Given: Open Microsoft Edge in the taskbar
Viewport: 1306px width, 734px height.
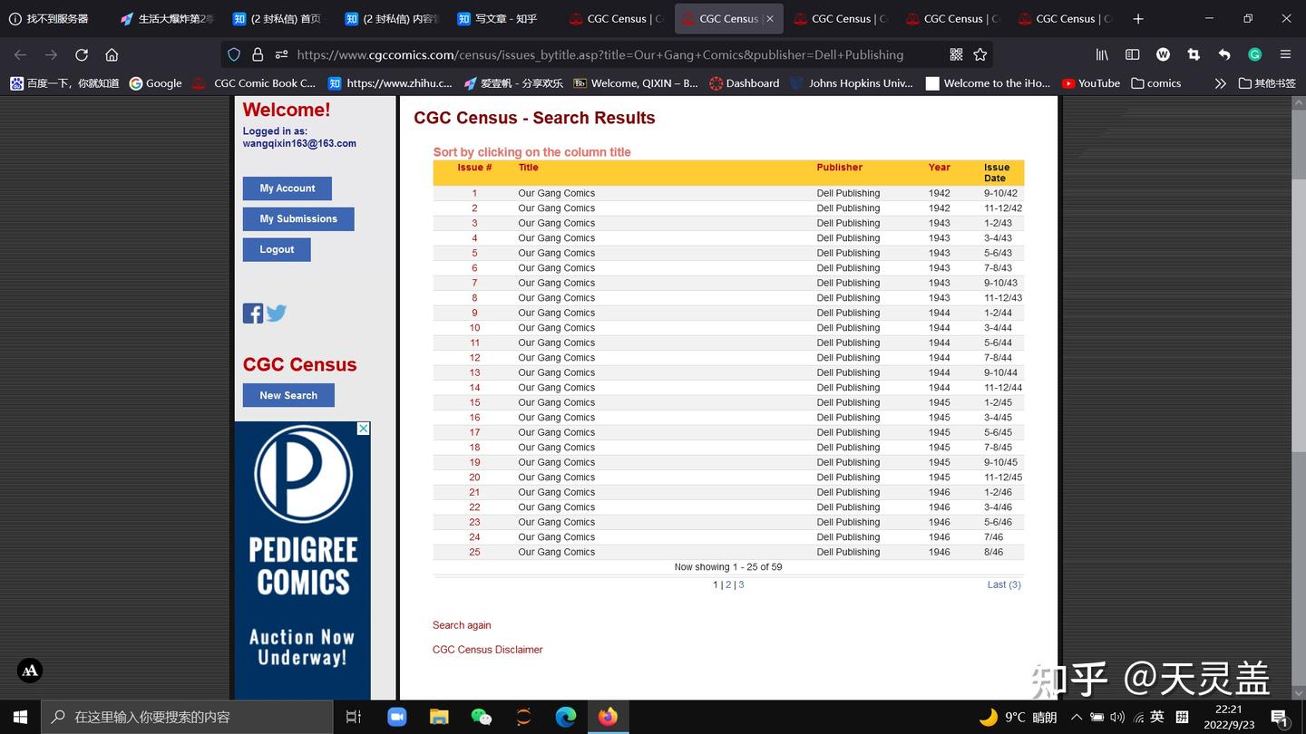Looking at the screenshot, I should click(566, 717).
